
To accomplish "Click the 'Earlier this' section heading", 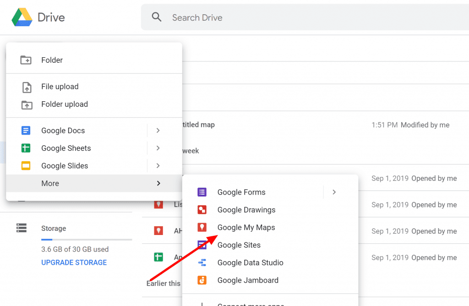I will [x=164, y=283].
